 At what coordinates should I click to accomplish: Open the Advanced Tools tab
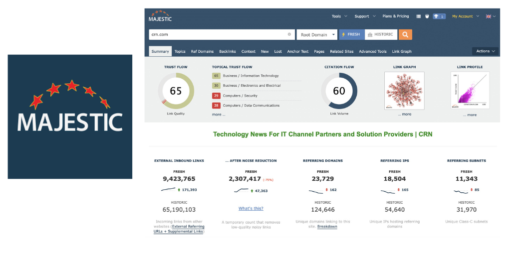tap(372, 51)
